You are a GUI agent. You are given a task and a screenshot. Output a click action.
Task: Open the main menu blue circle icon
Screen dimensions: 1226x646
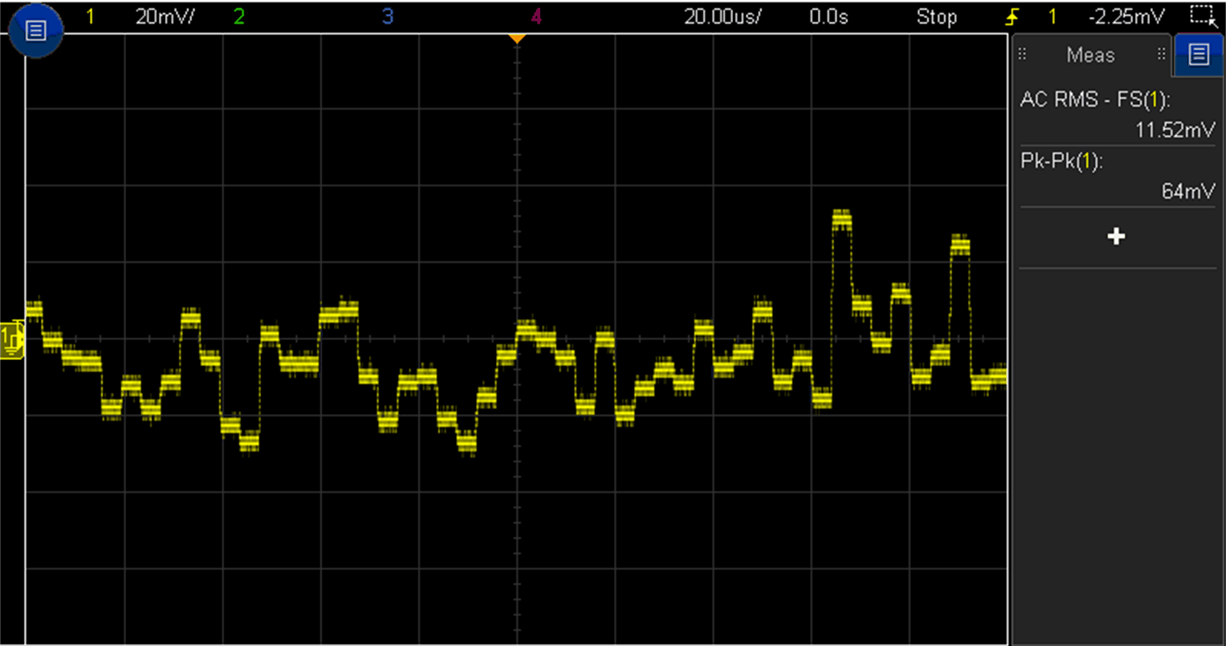(35, 31)
